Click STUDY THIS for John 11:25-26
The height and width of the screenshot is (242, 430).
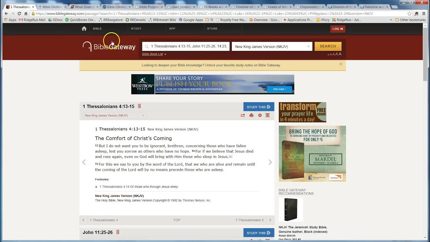click(259, 233)
